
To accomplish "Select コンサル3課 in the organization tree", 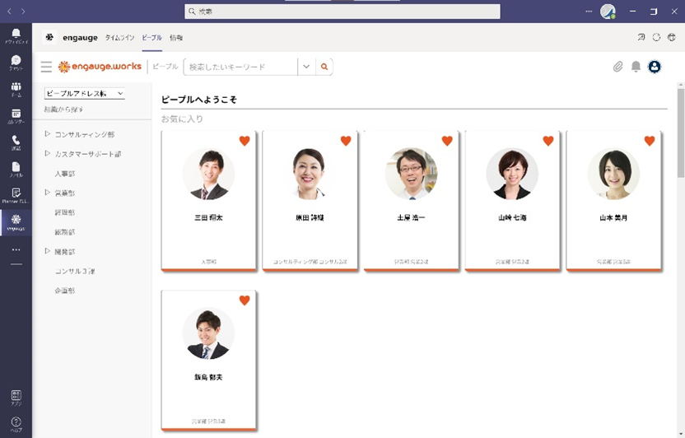I will click(75, 271).
